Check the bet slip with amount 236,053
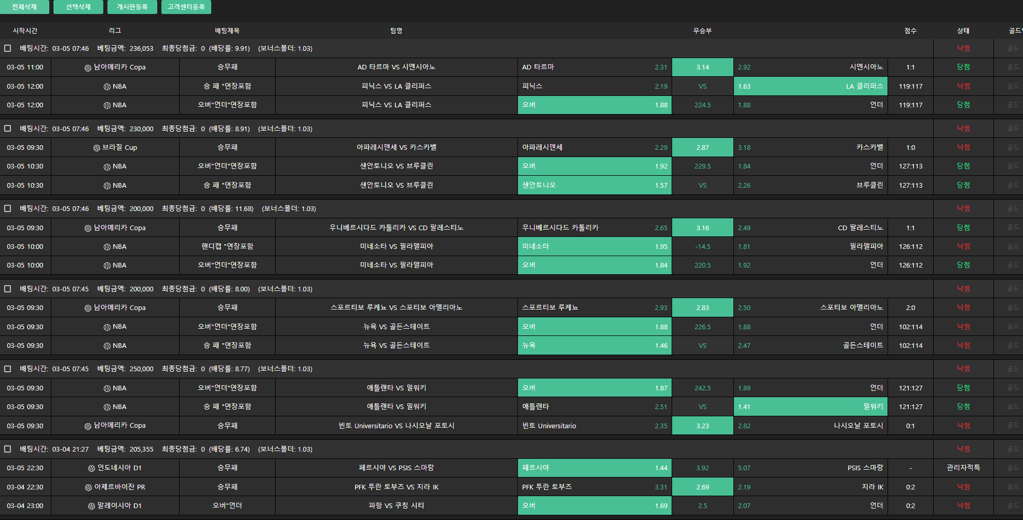The image size is (1023, 520). (x=8, y=48)
